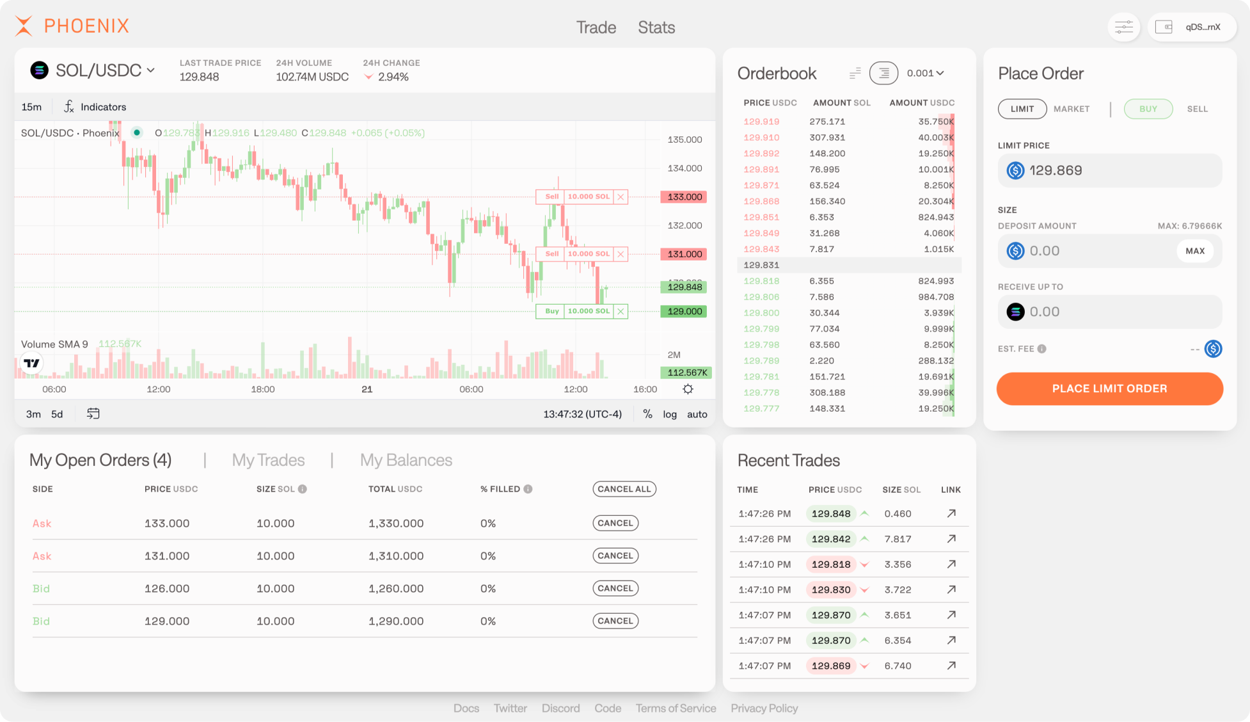Select the 3m date range
1250x722 pixels.
33,414
